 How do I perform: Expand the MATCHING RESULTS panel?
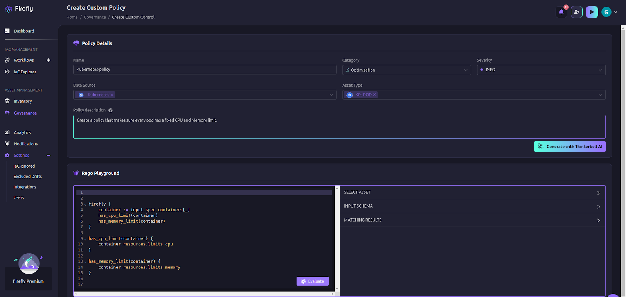tap(473, 220)
